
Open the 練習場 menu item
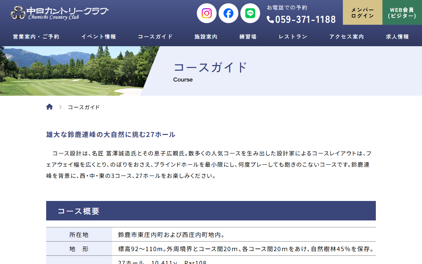pos(248,37)
